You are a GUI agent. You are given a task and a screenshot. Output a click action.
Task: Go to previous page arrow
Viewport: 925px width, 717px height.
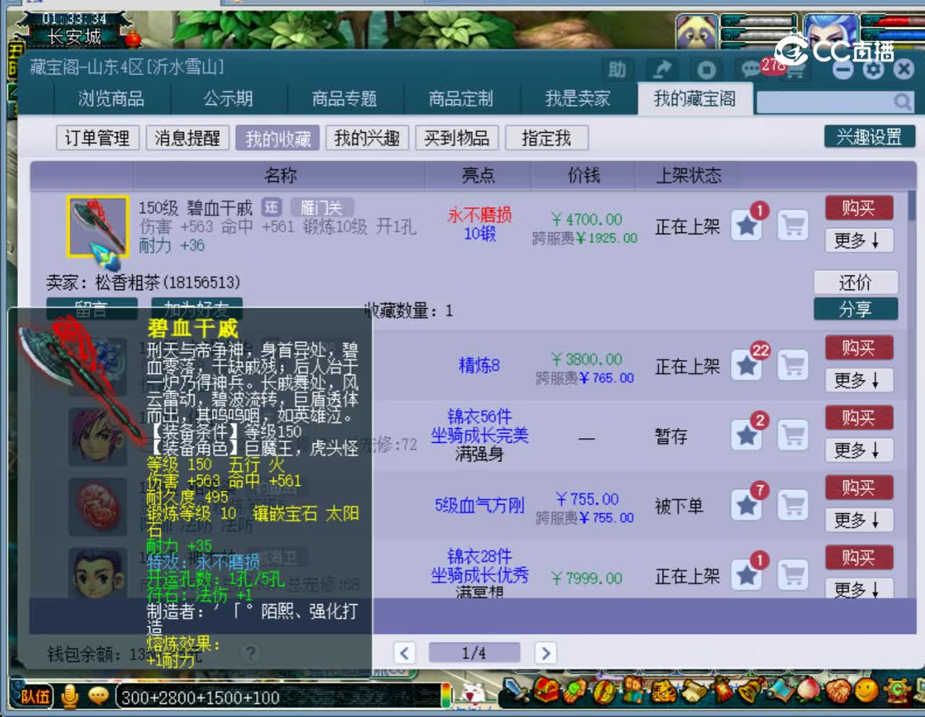click(x=405, y=653)
